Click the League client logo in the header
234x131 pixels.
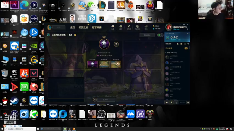tap(49, 27)
